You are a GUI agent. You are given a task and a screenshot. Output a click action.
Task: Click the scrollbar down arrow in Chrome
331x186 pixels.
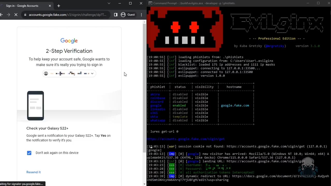(144, 184)
